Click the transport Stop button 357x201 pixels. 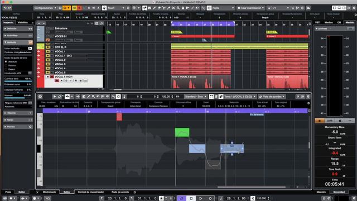191,199
